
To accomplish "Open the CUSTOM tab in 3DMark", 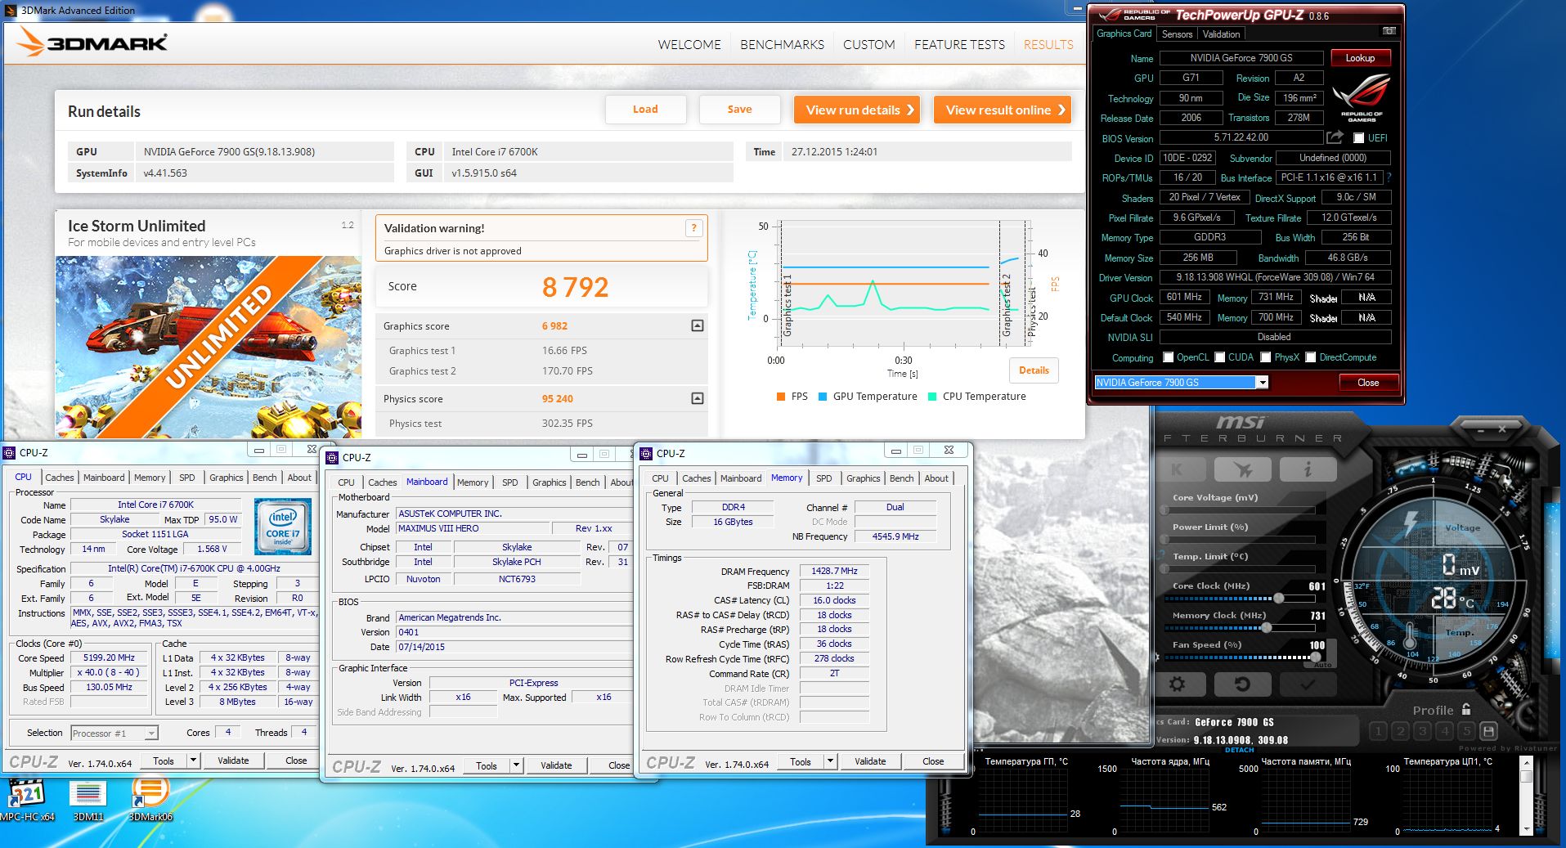I will tap(868, 45).
